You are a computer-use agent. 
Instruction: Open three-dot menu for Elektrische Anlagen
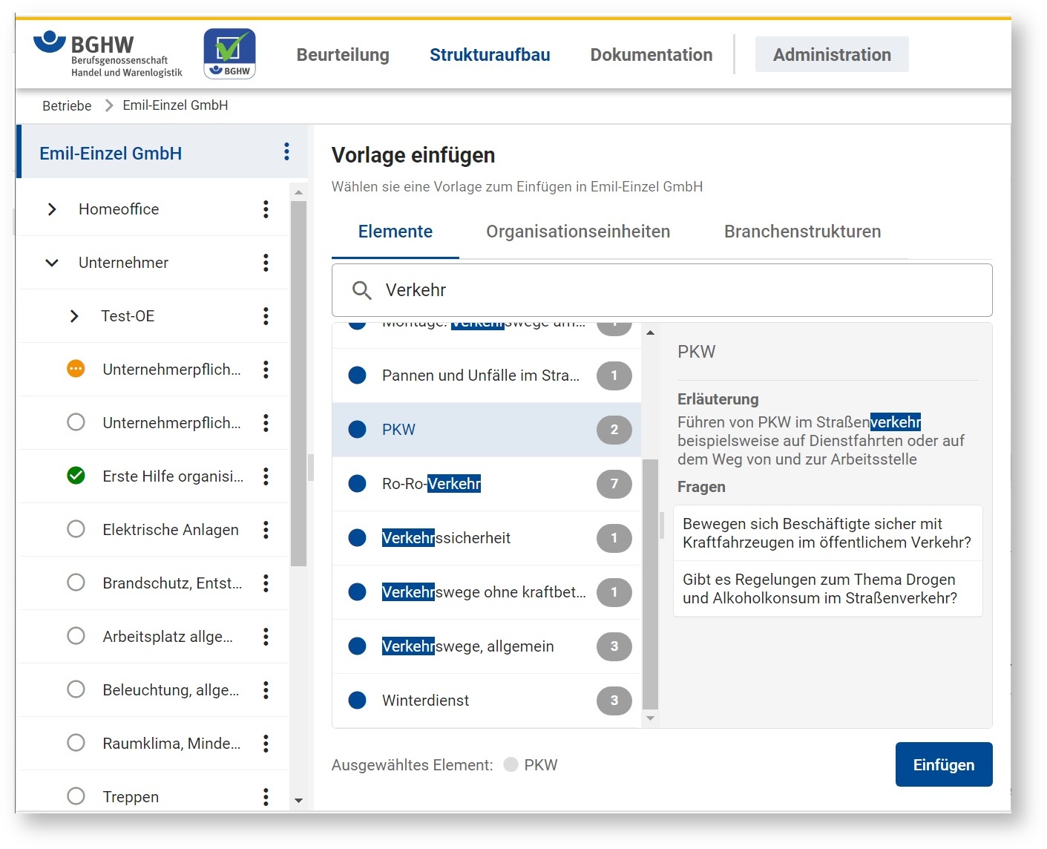pos(266,530)
